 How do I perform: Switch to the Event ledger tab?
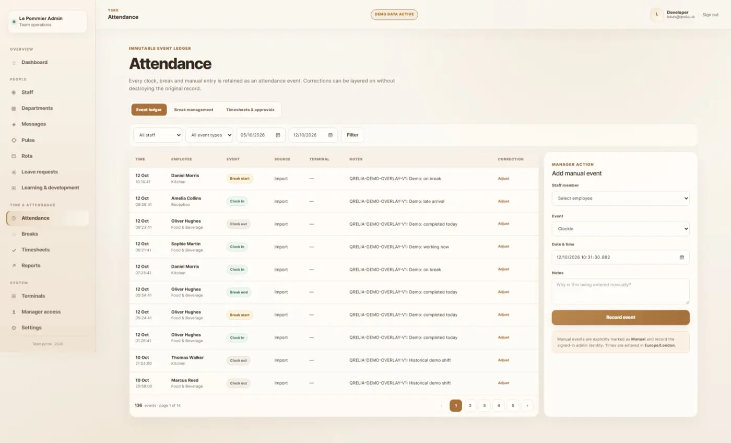(x=149, y=110)
